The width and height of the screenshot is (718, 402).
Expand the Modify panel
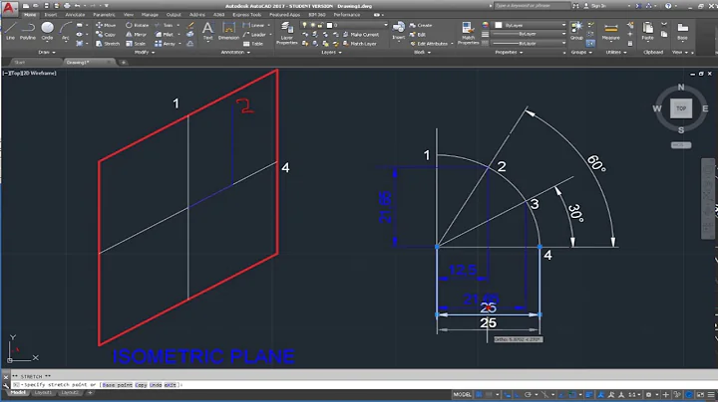(145, 52)
